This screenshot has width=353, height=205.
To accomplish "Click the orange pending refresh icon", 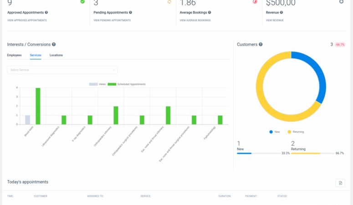I will coord(169,1).
